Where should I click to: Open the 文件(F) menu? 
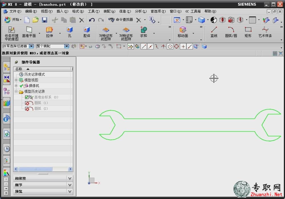[15, 11]
